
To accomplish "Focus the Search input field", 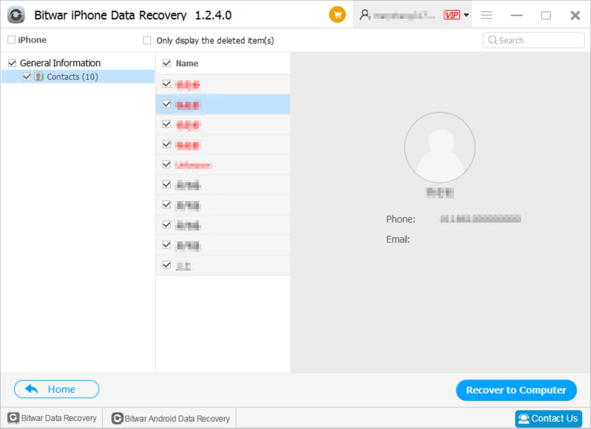I will coord(534,40).
